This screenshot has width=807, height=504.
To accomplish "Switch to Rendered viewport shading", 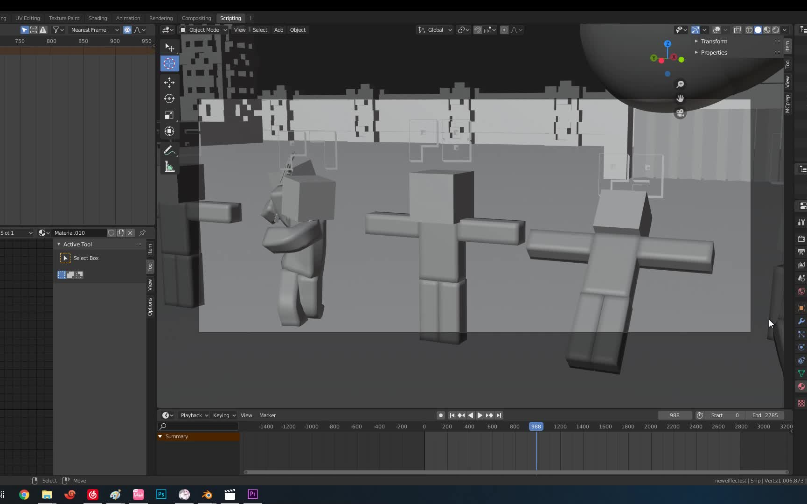I will coord(776,30).
